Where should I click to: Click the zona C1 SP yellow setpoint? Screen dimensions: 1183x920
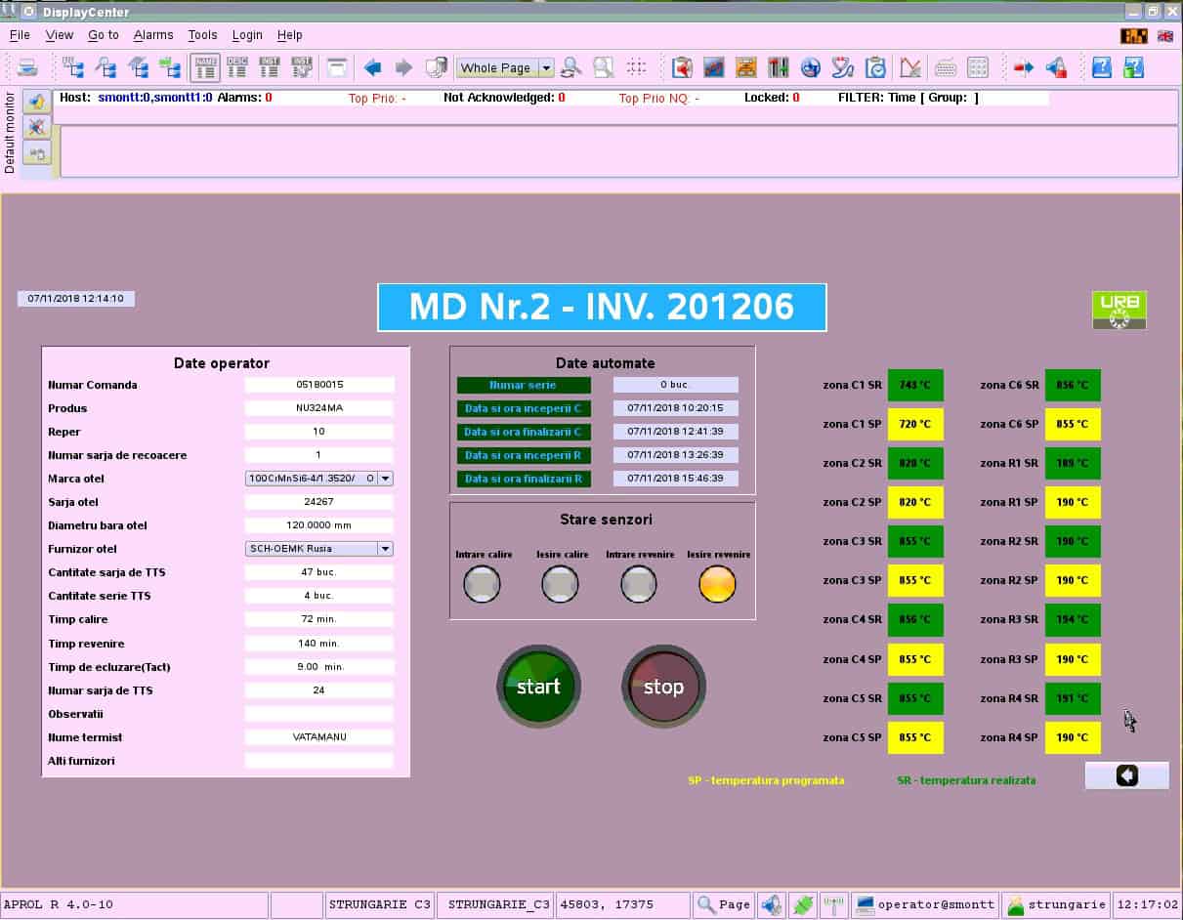click(x=915, y=424)
